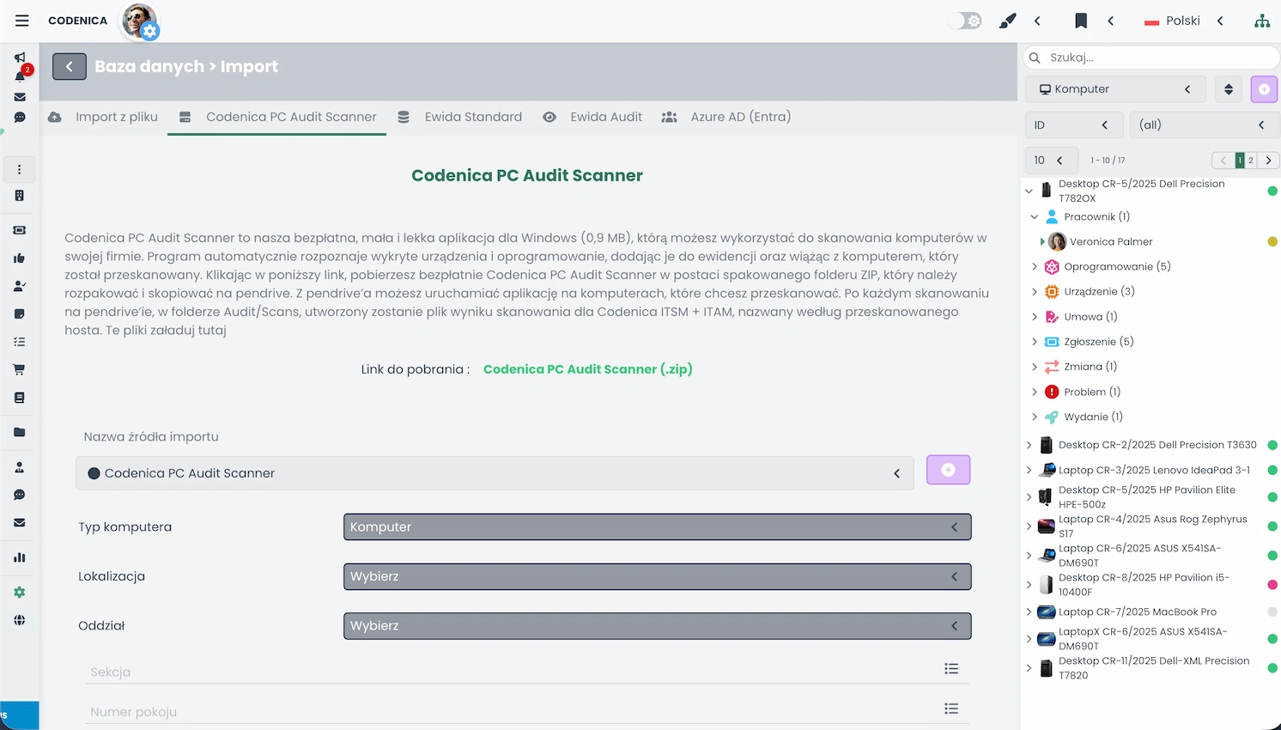This screenshot has height=730, width=1281.
Task: Toggle the dark mode switch
Action: [x=964, y=20]
